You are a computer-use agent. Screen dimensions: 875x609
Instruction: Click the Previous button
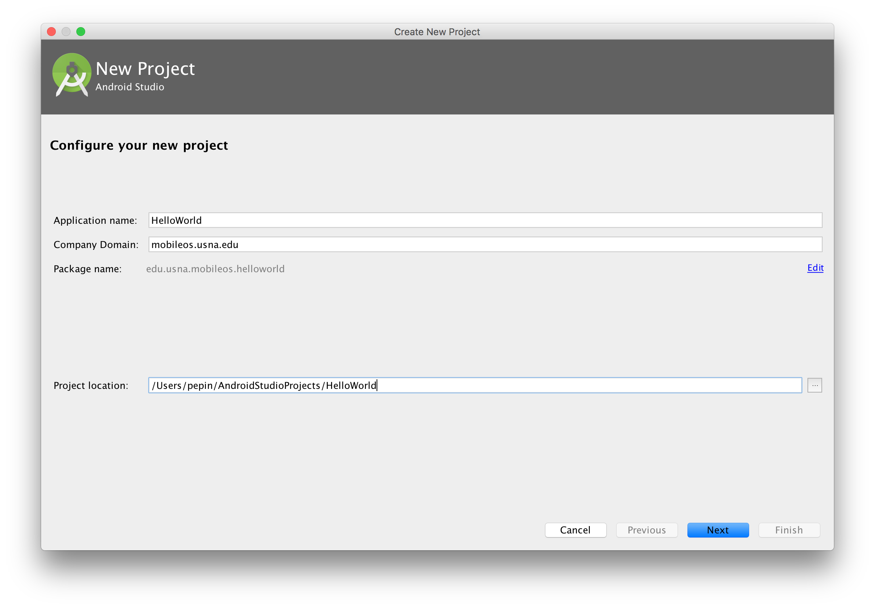pos(646,530)
